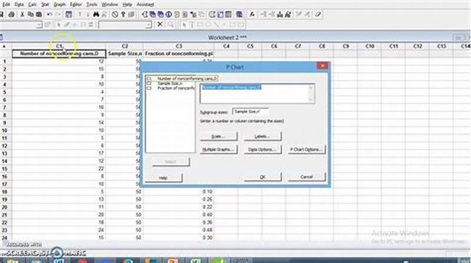The width and height of the screenshot is (471, 263).
Task: Select the text T tool in graph toolbar
Action: (192, 25)
